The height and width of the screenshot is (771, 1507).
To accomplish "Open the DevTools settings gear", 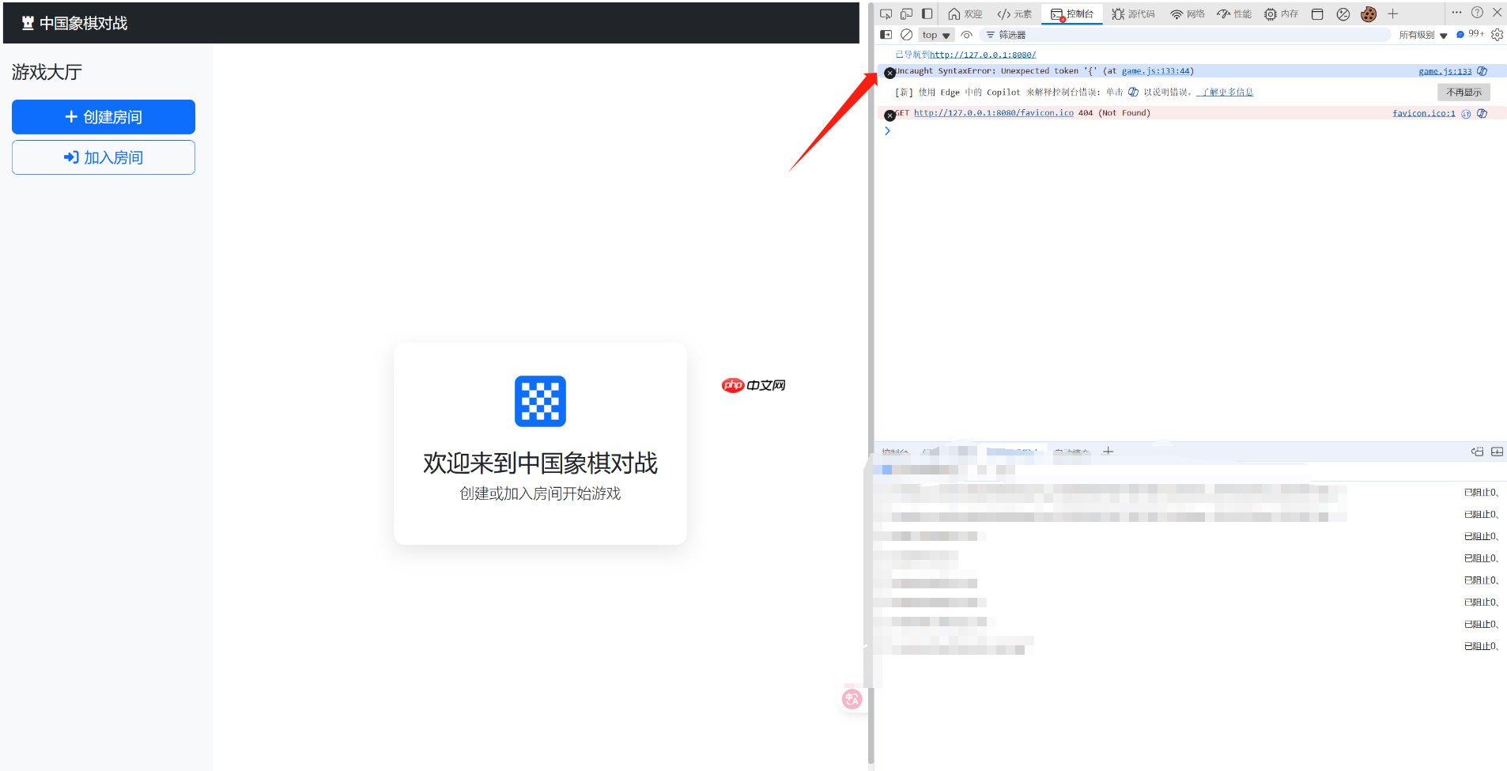I will (x=1497, y=34).
